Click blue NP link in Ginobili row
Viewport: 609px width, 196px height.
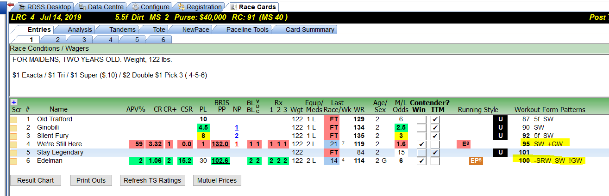(237, 128)
